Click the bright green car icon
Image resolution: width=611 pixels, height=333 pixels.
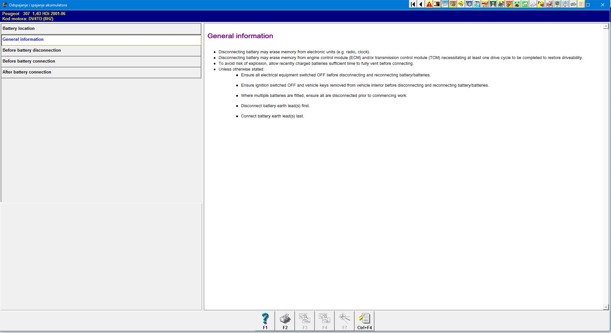pyautogui.click(x=525, y=4)
